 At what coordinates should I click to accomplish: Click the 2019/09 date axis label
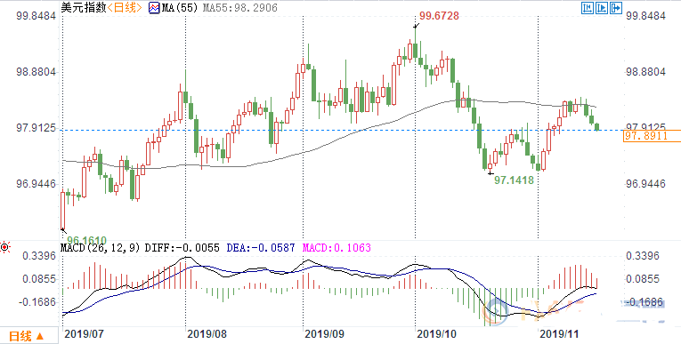(x=324, y=333)
